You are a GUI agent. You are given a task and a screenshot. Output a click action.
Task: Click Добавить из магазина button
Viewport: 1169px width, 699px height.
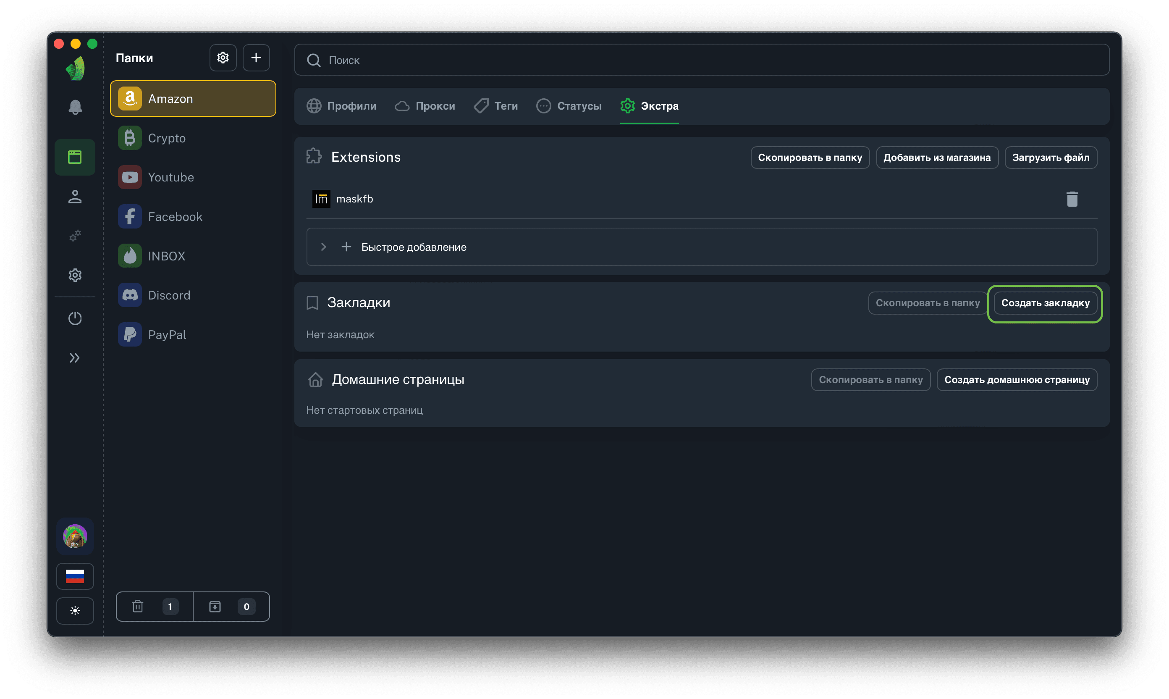(x=936, y=158)
